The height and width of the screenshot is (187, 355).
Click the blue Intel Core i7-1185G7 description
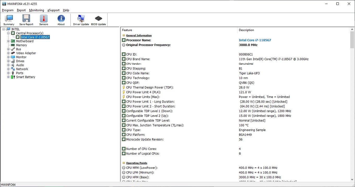[x=255, y=40]
